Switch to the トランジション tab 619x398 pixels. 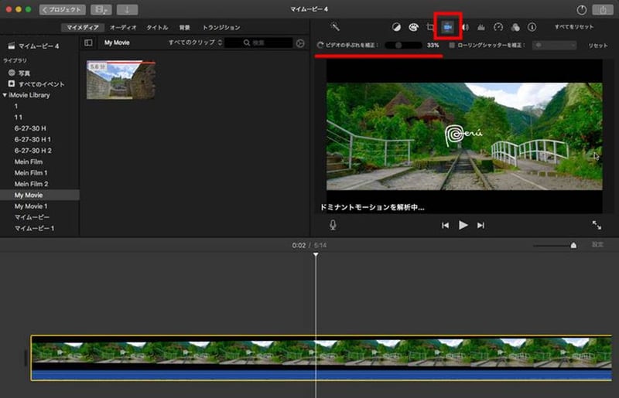tap(221, 27)
